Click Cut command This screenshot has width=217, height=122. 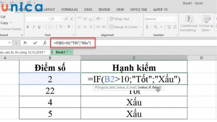tap(3, 17)
